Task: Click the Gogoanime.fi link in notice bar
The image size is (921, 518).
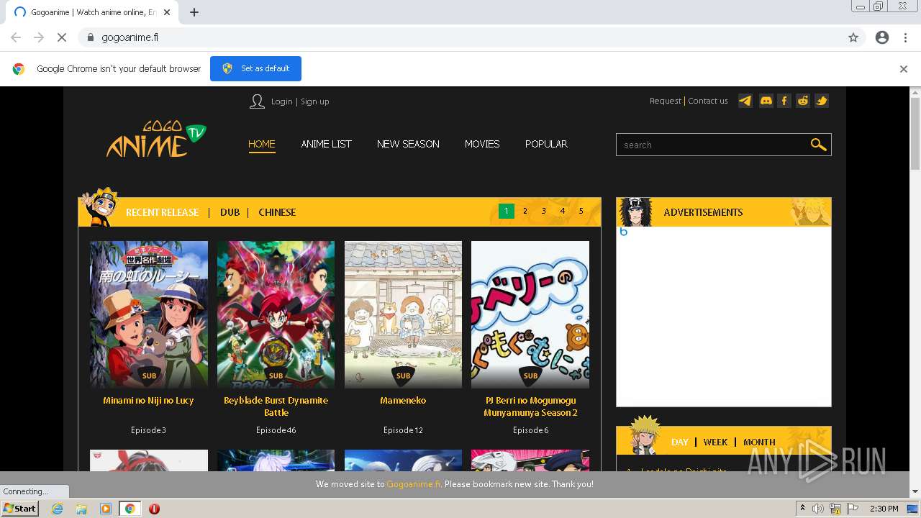Action: 413,484
